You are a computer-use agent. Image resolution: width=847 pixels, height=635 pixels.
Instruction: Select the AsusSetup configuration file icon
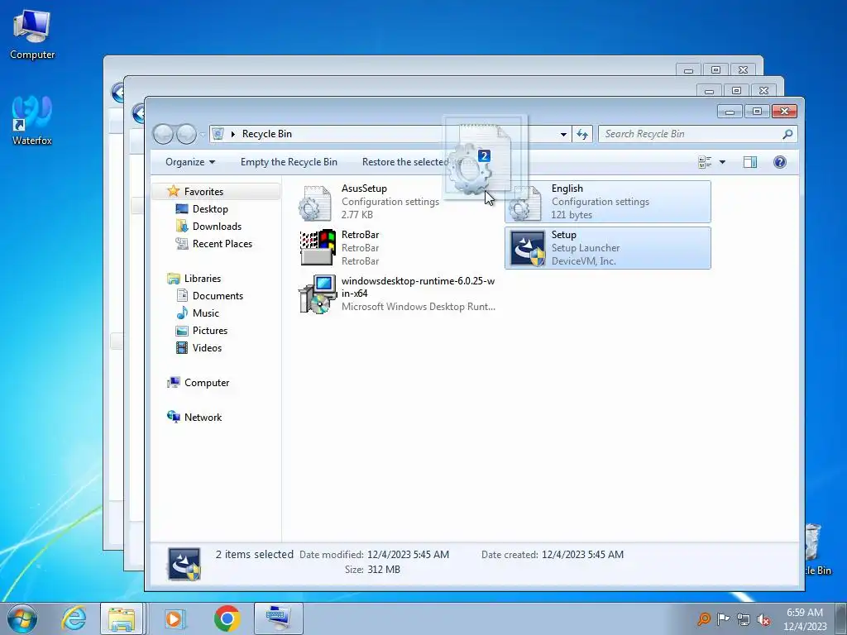point(315,203)
